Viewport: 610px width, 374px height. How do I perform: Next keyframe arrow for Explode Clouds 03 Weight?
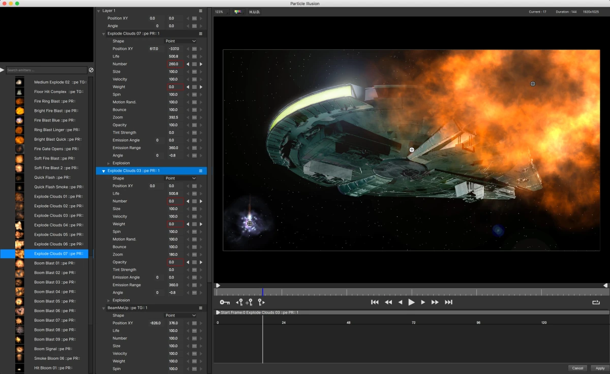pyautogui.click(x=201, y=224)
